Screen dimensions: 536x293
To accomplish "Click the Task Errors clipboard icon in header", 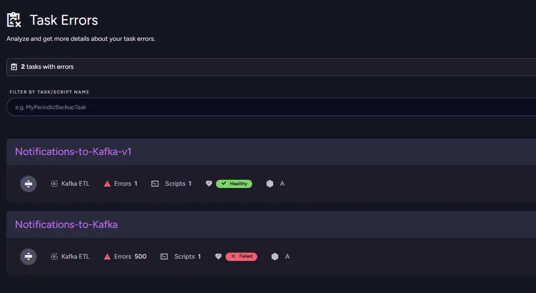I will click(14, 20).
